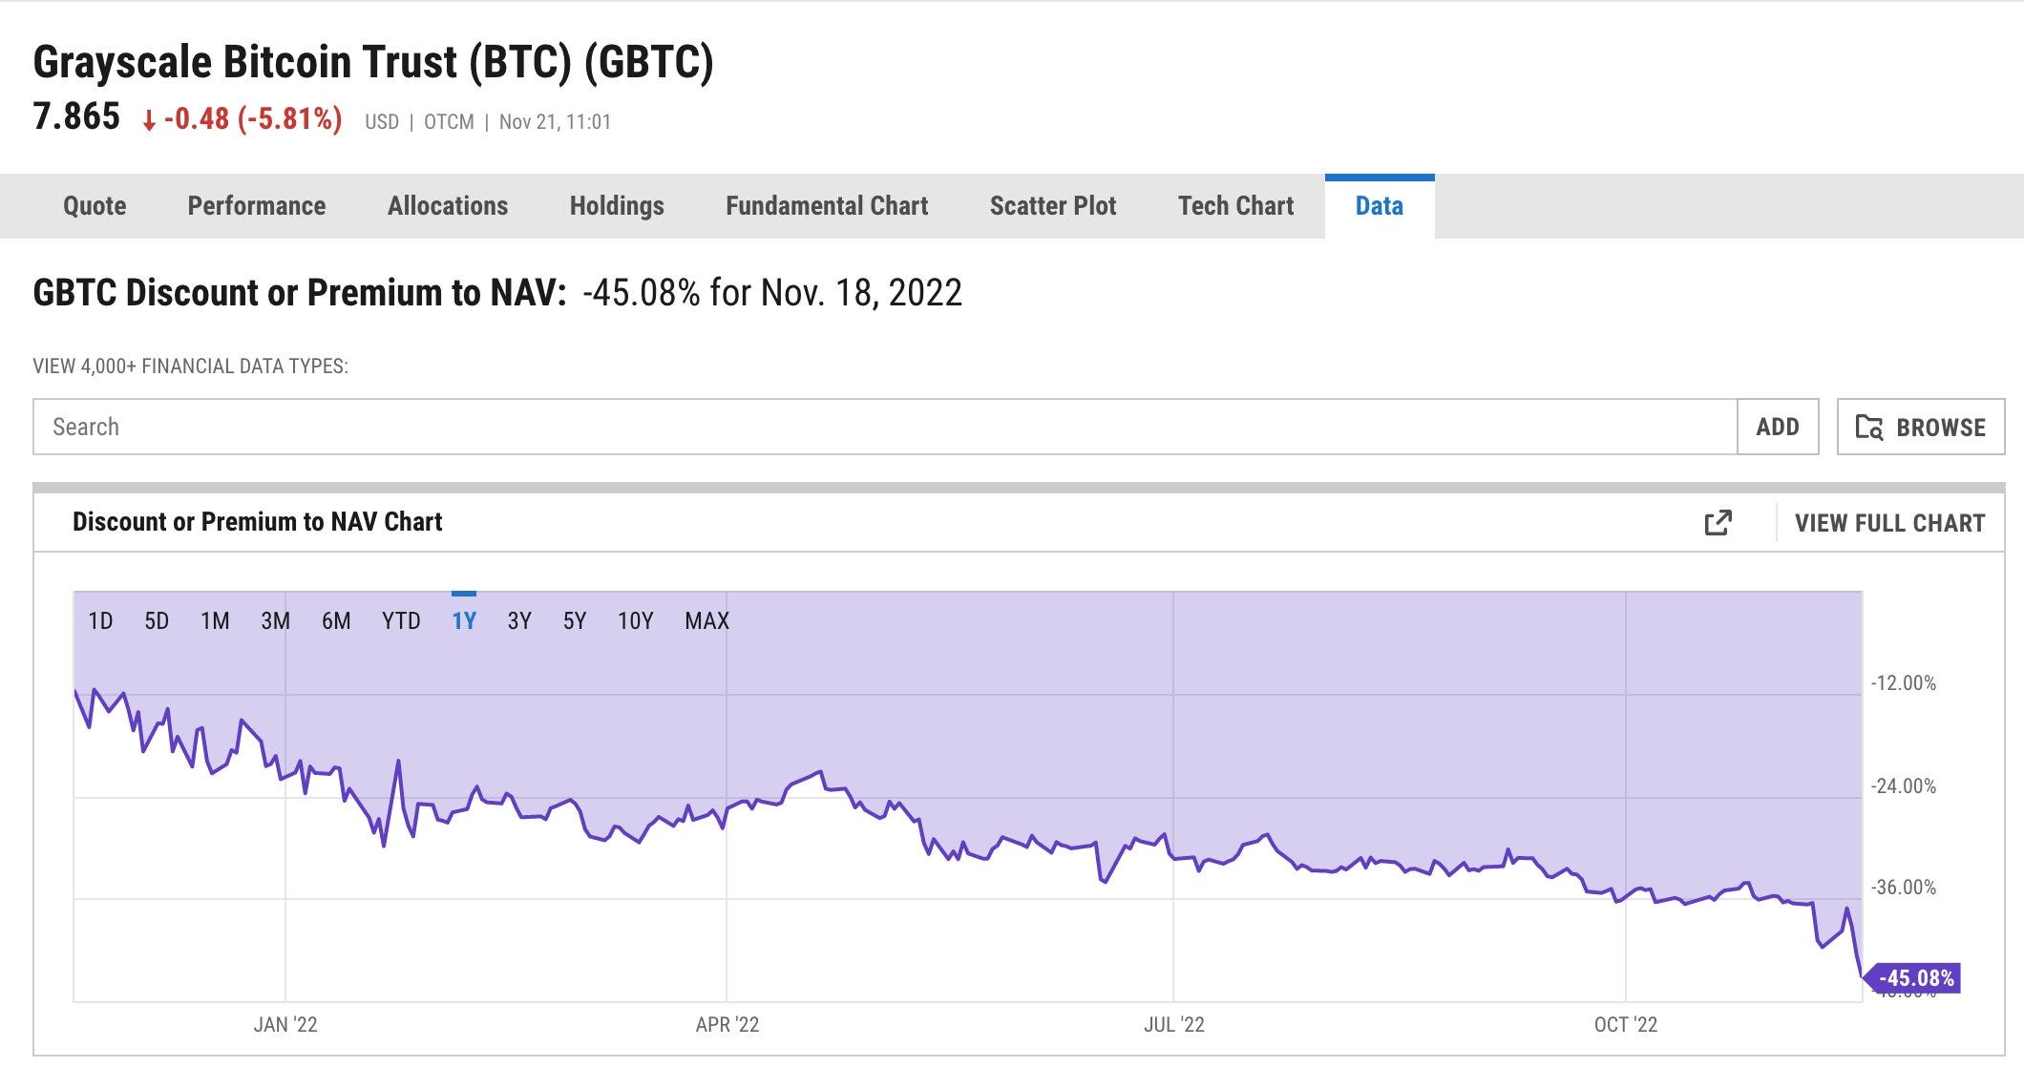
Task: Select the Holdings tab
Action: [x=617, y=206]
